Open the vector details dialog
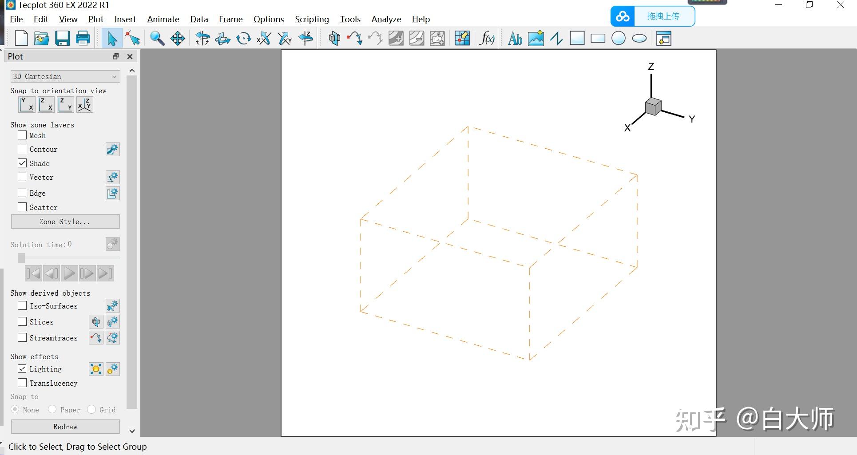Viewport: 857px width, 455px height. [112, 177]
